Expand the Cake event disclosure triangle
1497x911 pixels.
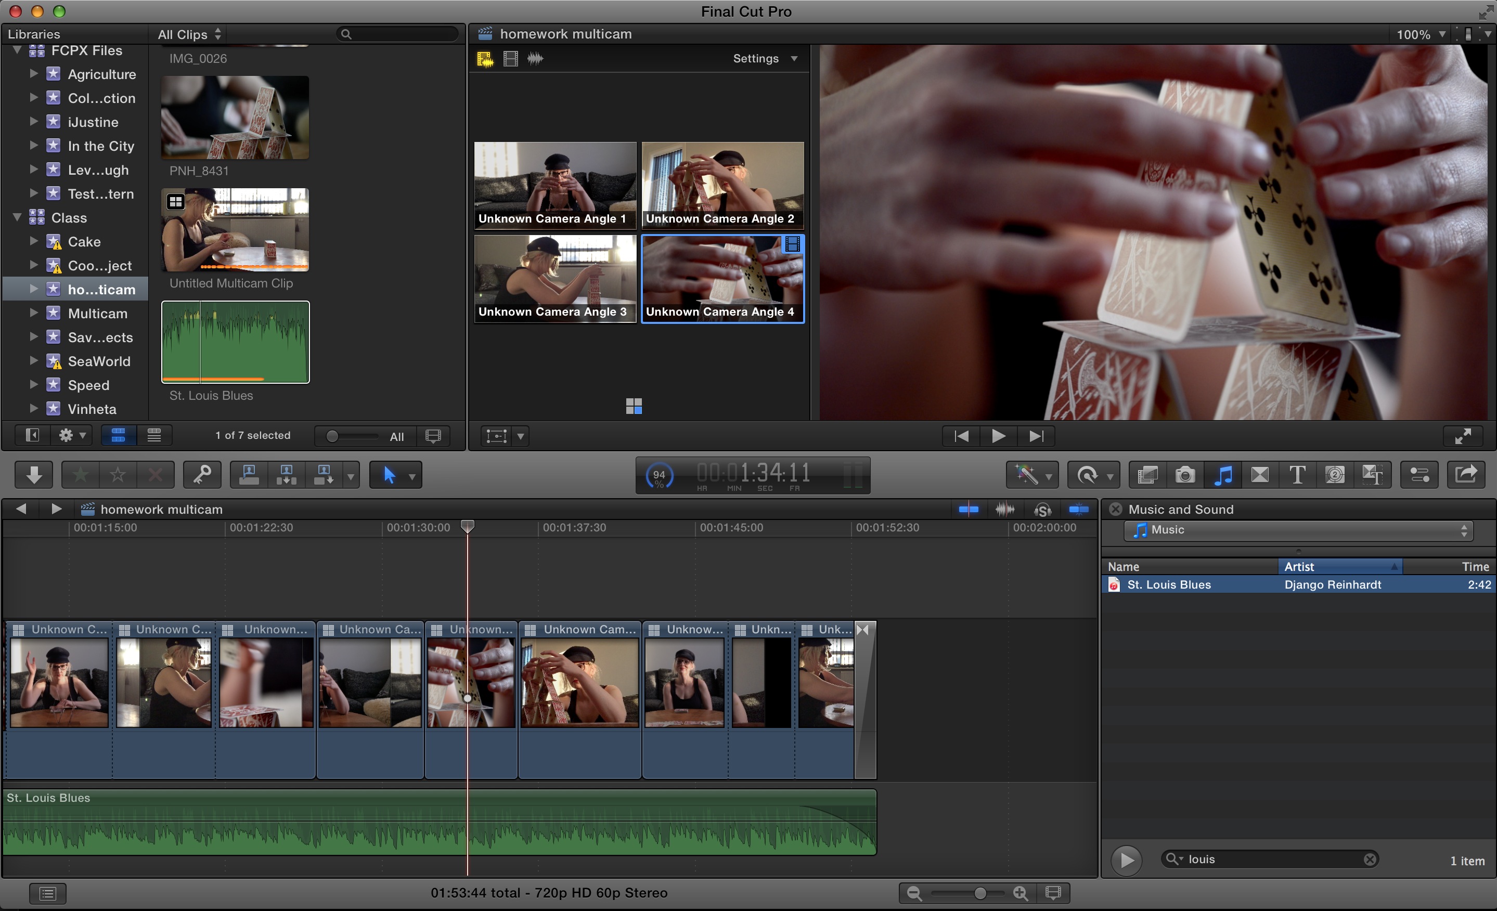click(x=34, y=241)
